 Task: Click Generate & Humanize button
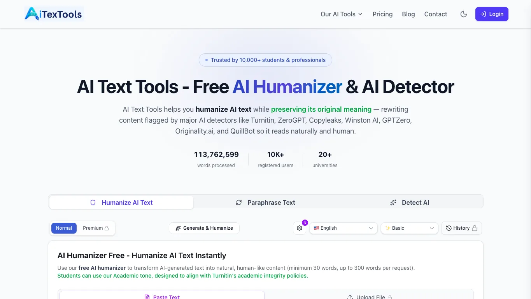click(x=204, y=228)
